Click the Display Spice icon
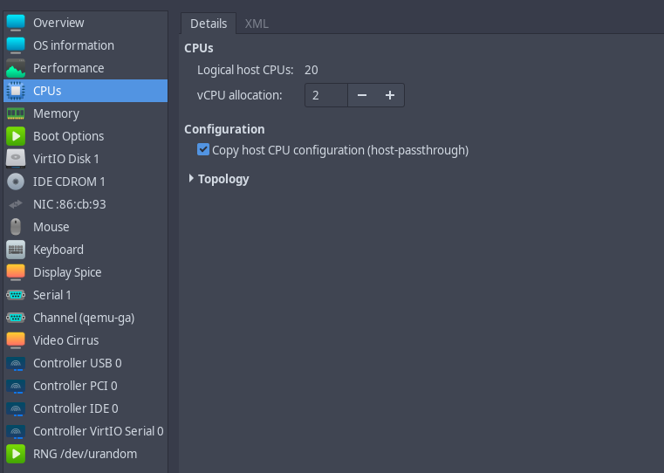The width and height of the screenshot is (664, 473). click(x=16, y=272)
